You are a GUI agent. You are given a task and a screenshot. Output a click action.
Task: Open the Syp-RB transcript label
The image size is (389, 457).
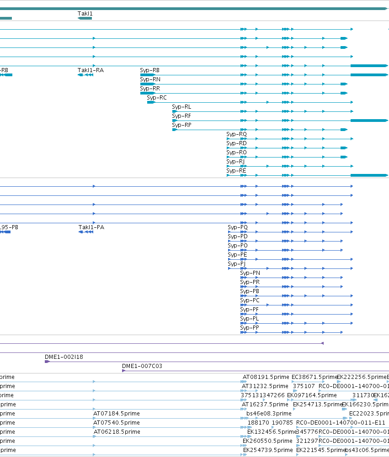(150, 70)
